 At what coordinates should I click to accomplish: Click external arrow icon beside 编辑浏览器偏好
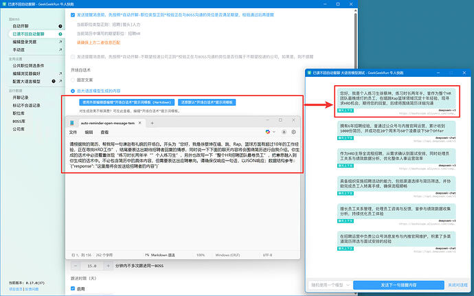[60, 73]
